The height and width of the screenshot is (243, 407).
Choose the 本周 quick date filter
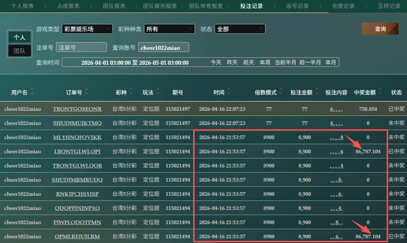tap(265, 63)
